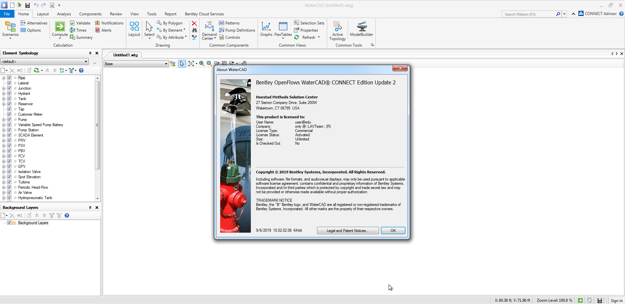
Task: Click the Find binoculars icon
Action: pos(194,30)
